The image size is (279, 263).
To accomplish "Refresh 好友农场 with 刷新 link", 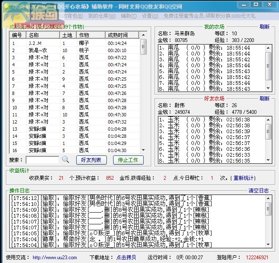I will point(264,98).
